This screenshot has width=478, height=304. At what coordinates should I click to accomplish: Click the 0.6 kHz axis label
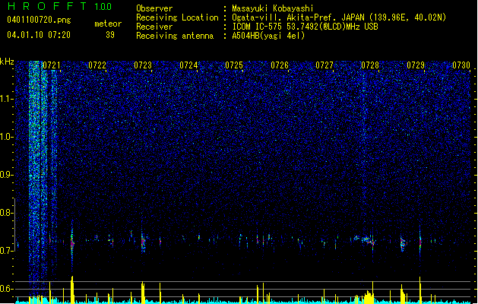click(7, 289)
